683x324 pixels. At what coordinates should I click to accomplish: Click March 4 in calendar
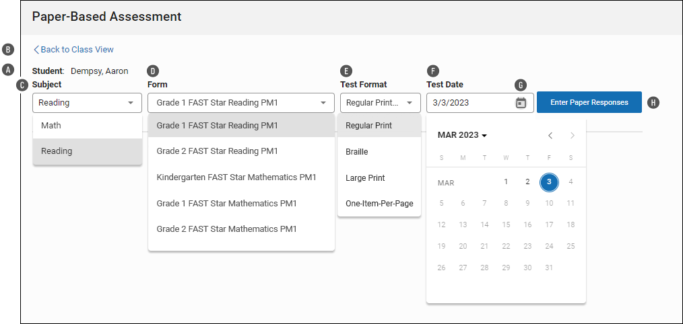coord(571,181)
